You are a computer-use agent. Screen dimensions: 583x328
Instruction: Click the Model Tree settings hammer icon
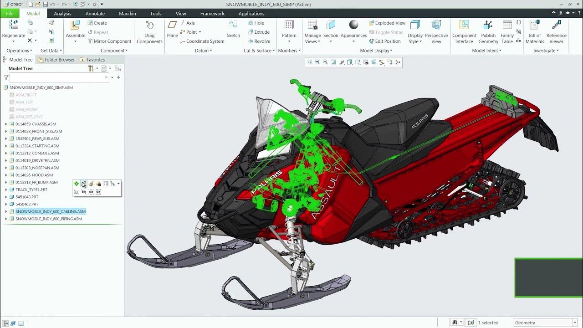pos(91,68)
